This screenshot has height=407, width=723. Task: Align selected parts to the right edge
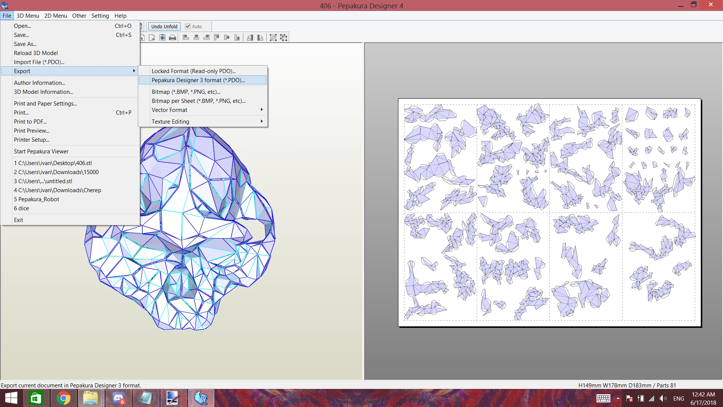pos(206,37)
